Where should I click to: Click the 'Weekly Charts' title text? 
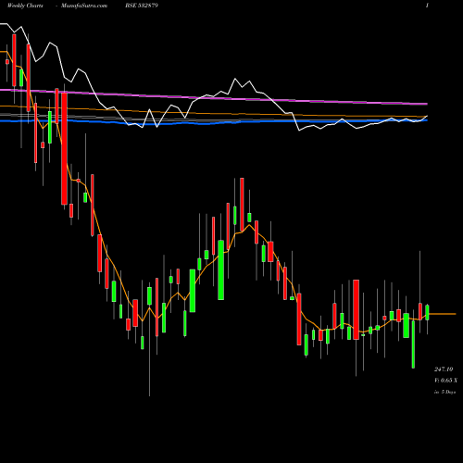click(x=25, y=6)
